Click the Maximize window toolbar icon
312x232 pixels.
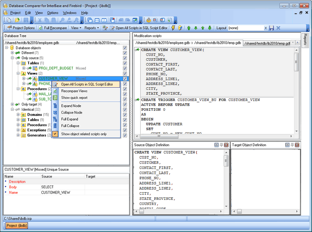coord(135,20)
